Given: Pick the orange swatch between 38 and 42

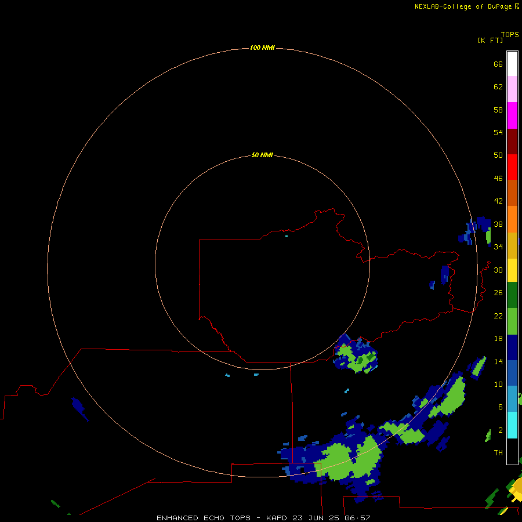Looking at the screenshot, I should (x=512, y=219).
